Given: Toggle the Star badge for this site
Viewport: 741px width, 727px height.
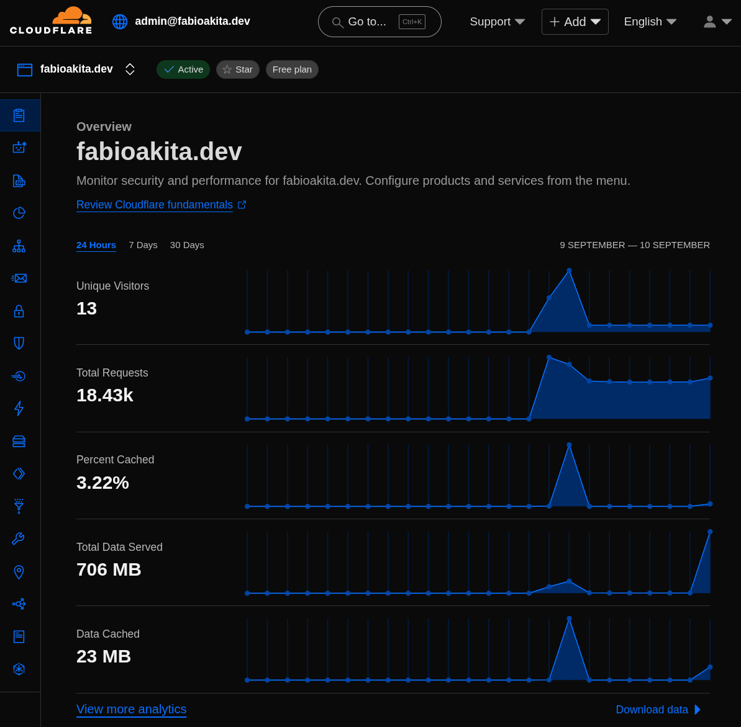Looking at the screenshot, I should coord(238,69).
